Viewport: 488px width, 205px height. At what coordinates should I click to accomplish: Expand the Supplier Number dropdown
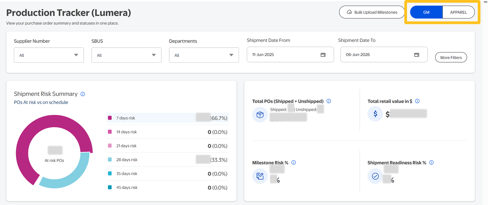(49, 55)
